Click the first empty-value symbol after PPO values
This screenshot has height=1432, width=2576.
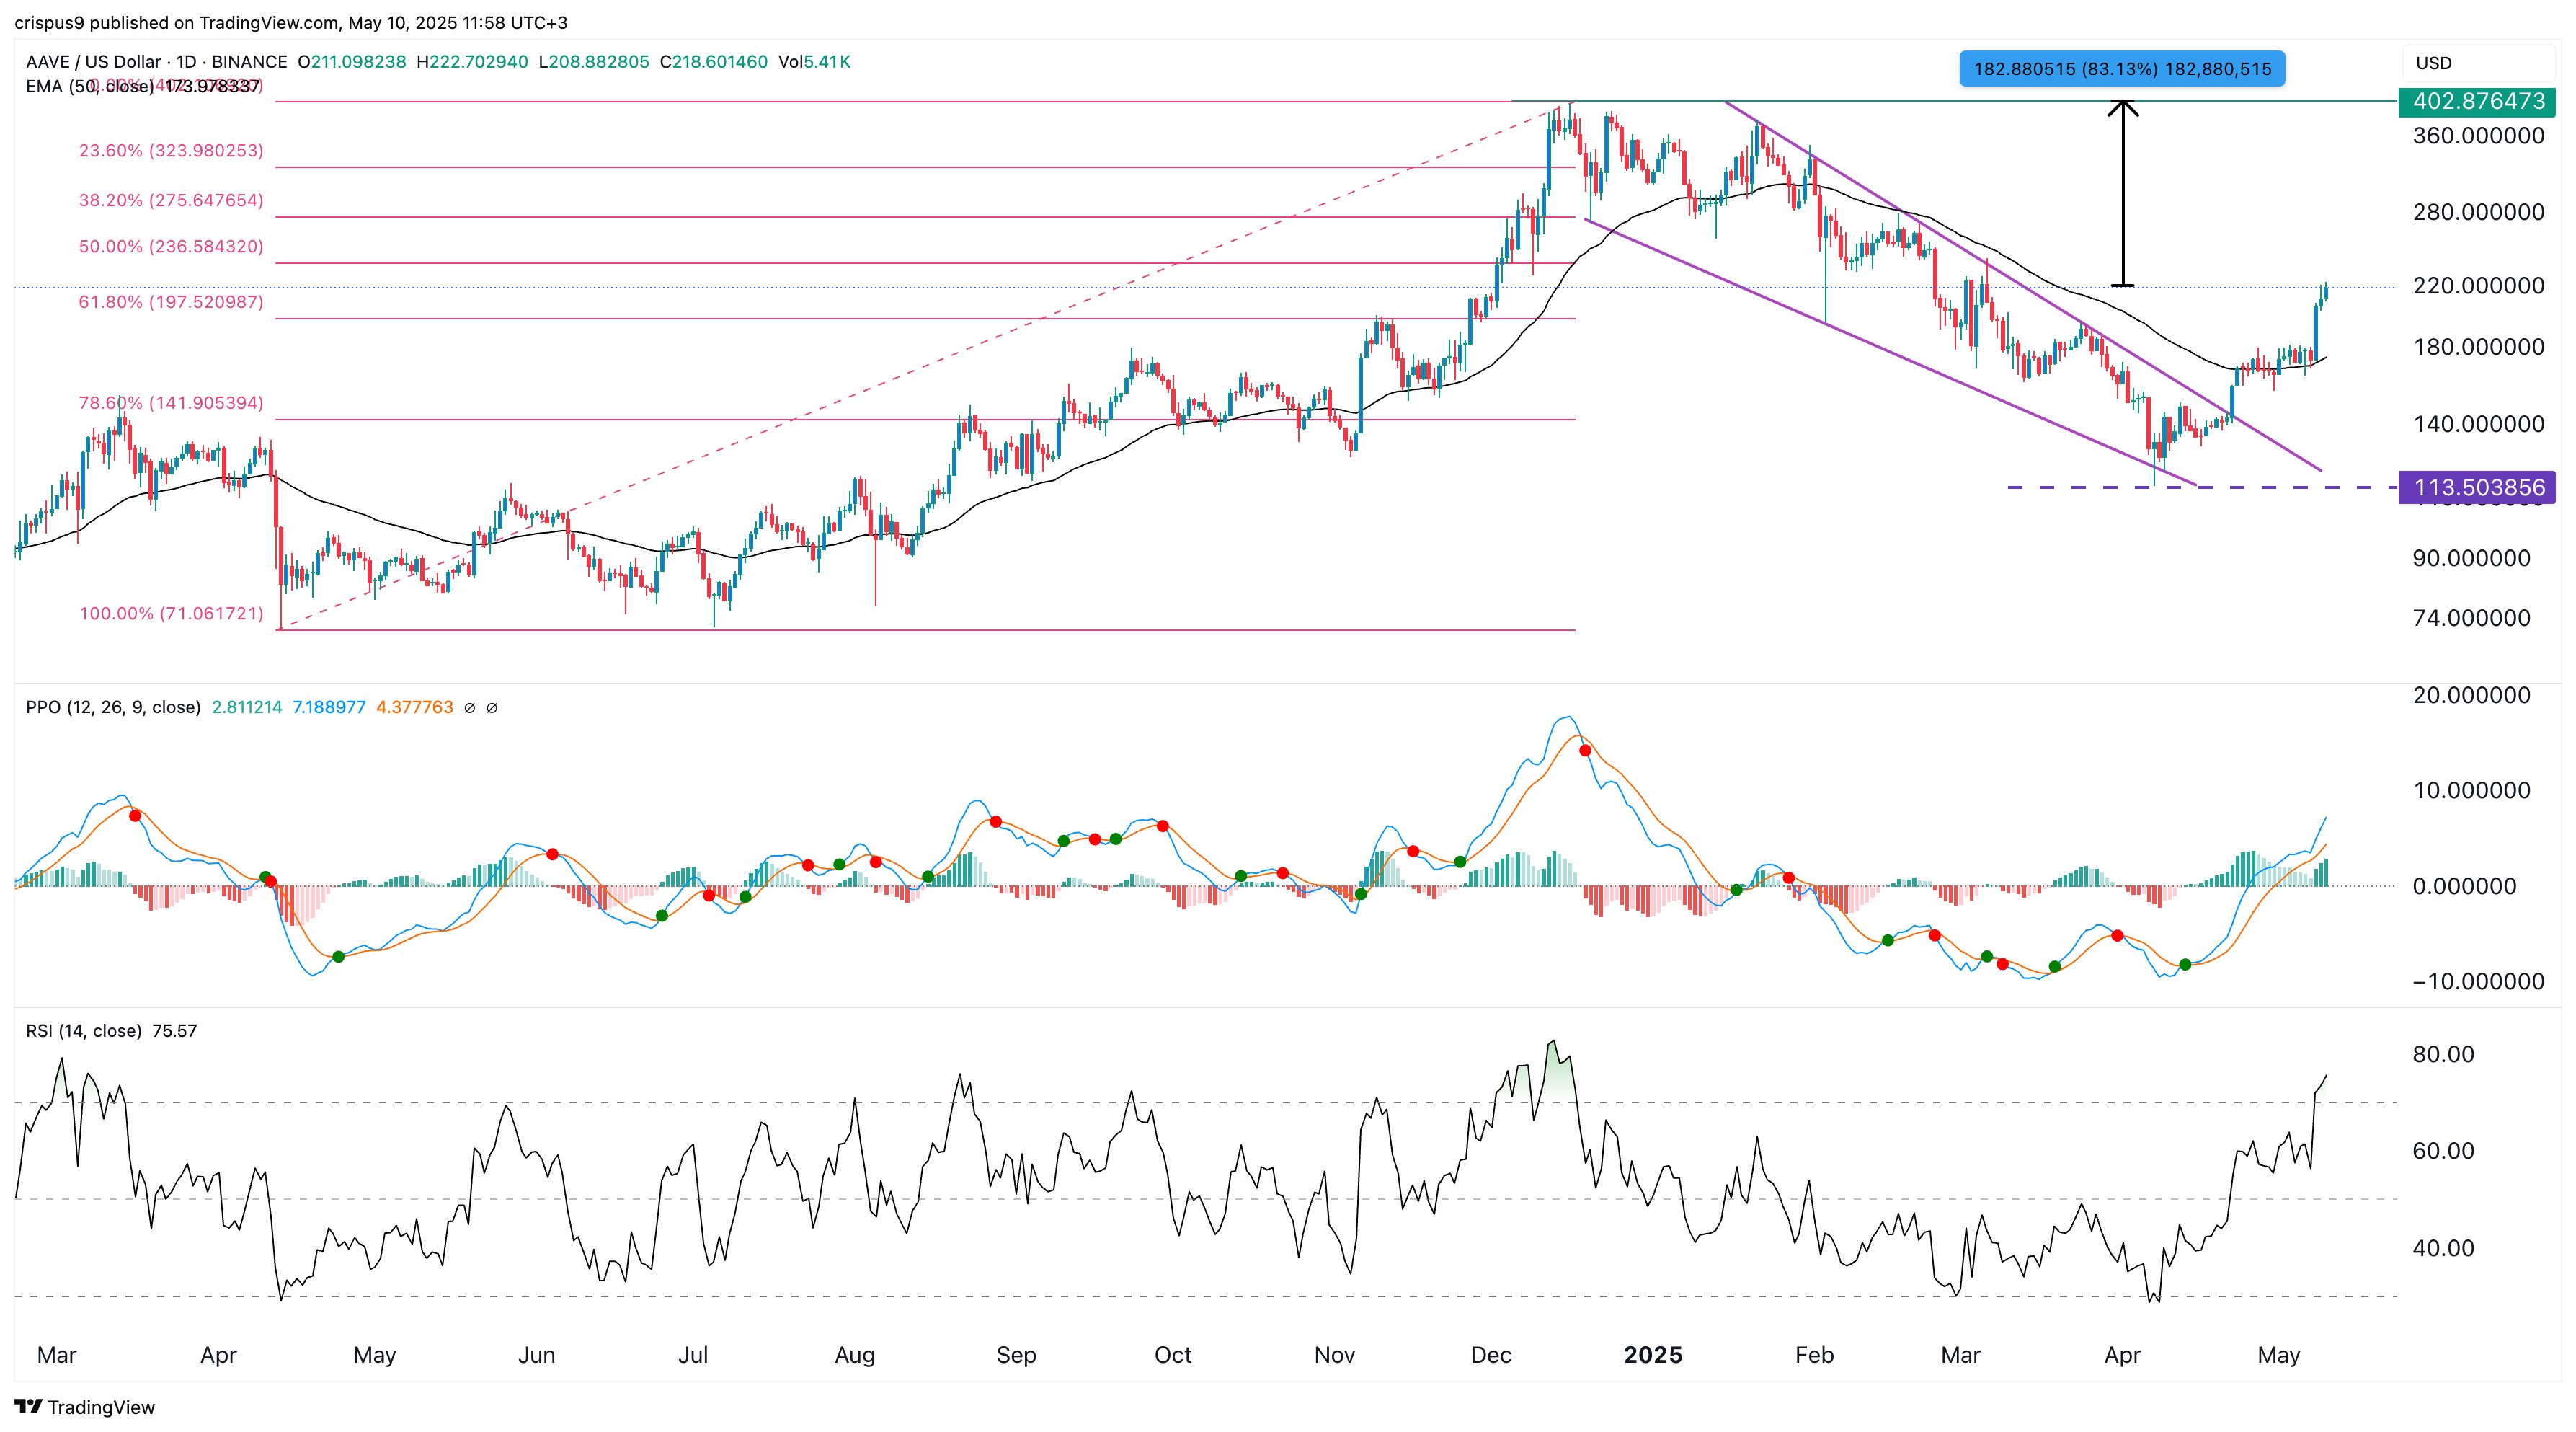(470, 707)
